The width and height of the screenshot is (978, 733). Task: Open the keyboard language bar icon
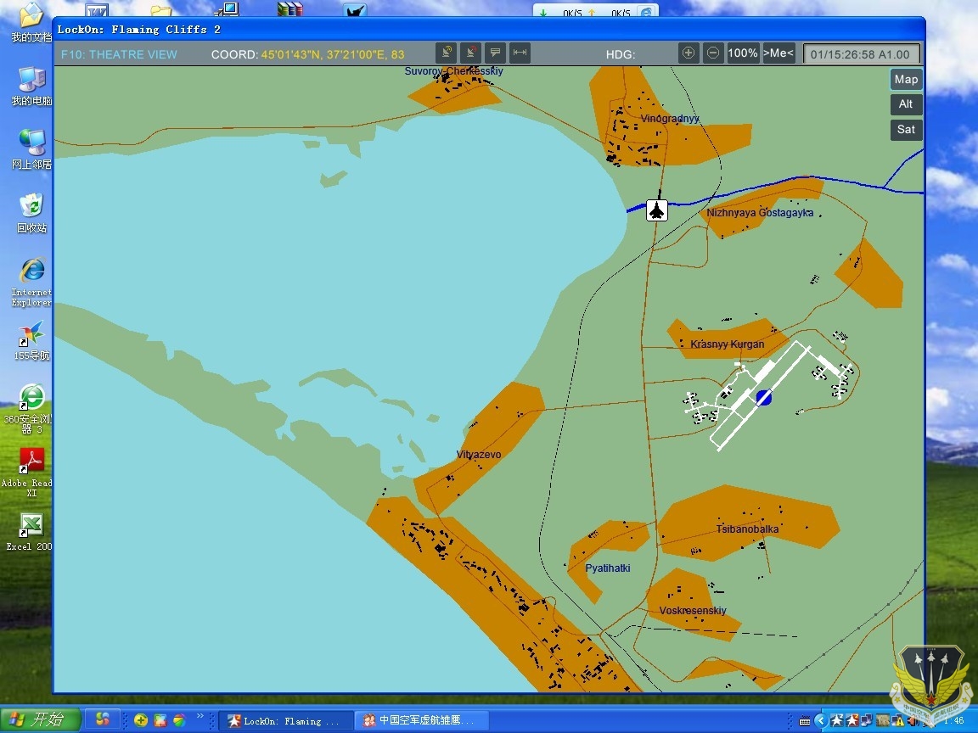click(x=805, y=721)
